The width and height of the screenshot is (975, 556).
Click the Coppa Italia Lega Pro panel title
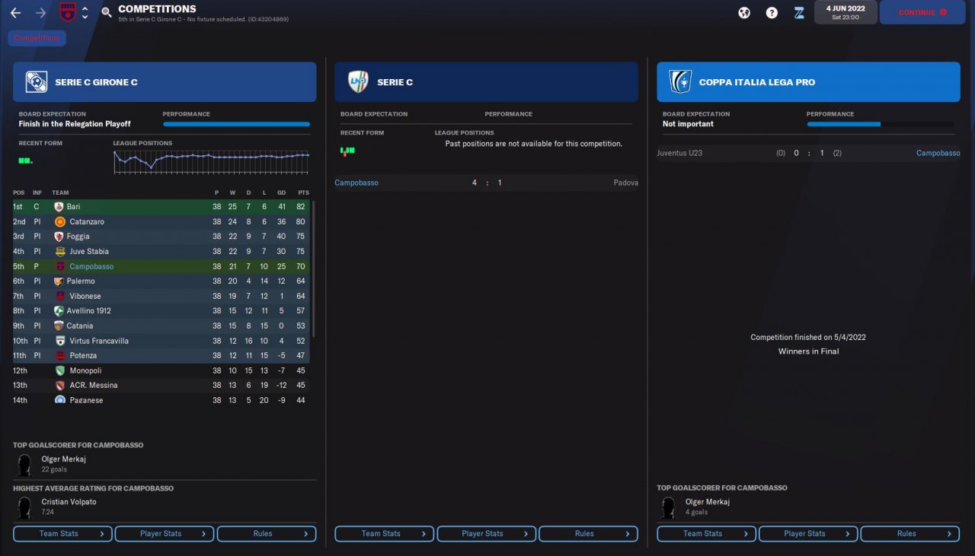click(x=756, y=82)
